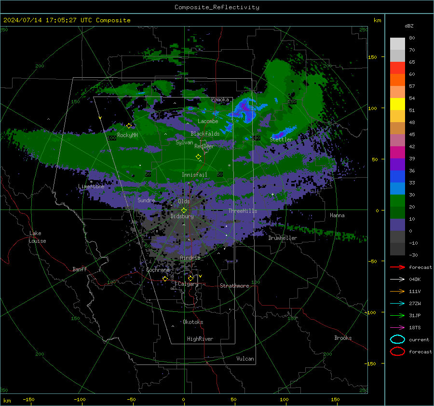Click the km unit label at top right

pos(377,20)
